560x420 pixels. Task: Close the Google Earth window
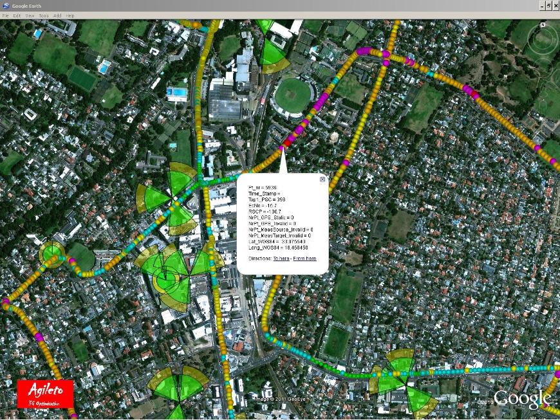coord(555,6)
